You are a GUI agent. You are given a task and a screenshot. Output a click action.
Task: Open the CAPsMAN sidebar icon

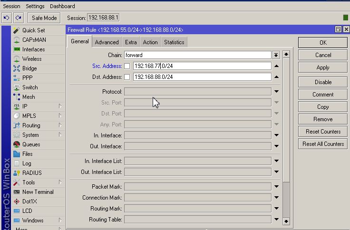(x=17, y=40)
